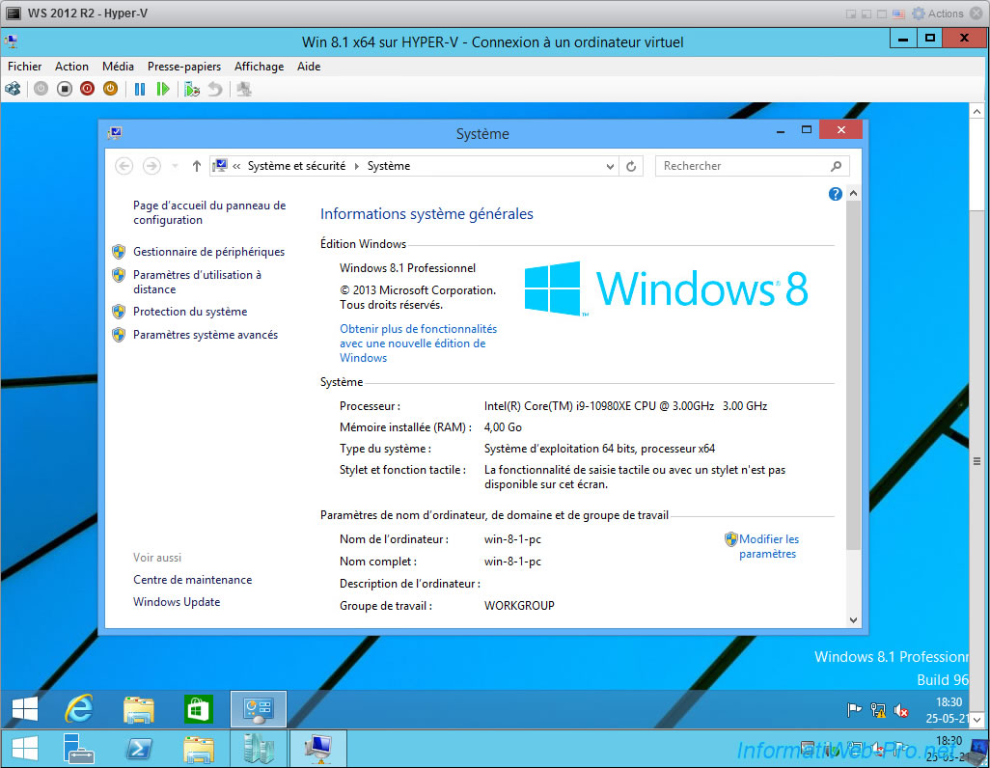
Task: Open File Explorer on the host taskbar
Action: click(198, 749)
